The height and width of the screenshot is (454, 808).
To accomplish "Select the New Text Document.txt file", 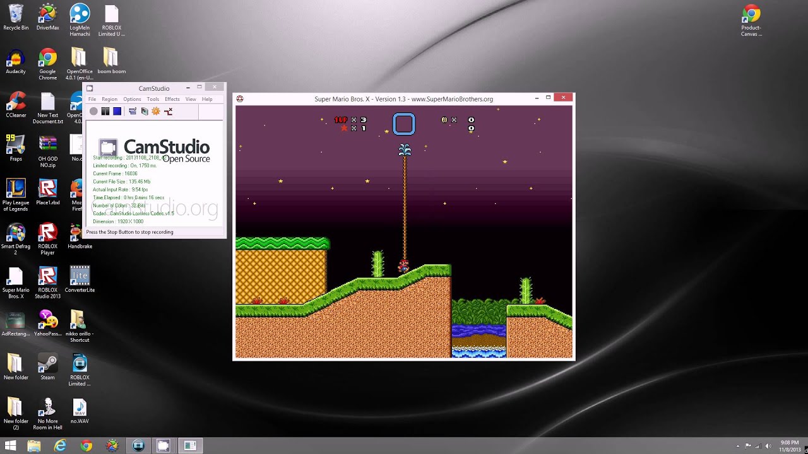I will [48, 108].
